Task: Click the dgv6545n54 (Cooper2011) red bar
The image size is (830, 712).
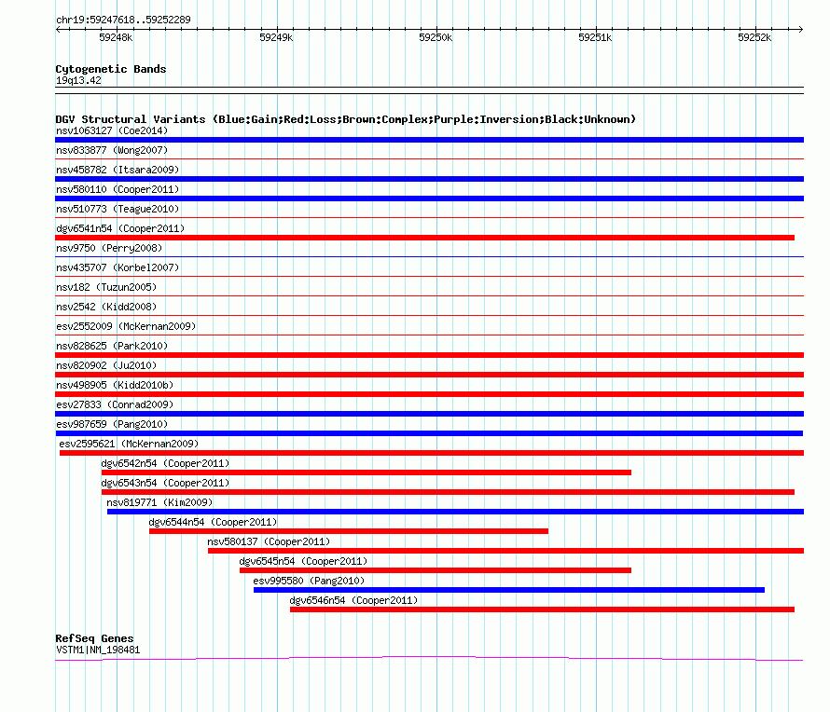Action: click(x=436, y=570)
